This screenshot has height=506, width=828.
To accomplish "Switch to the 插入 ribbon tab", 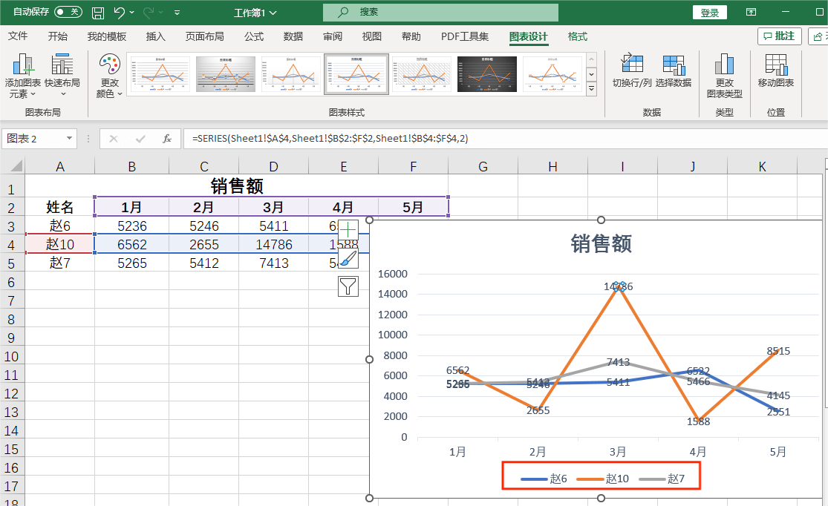I will tap(155, 36).
